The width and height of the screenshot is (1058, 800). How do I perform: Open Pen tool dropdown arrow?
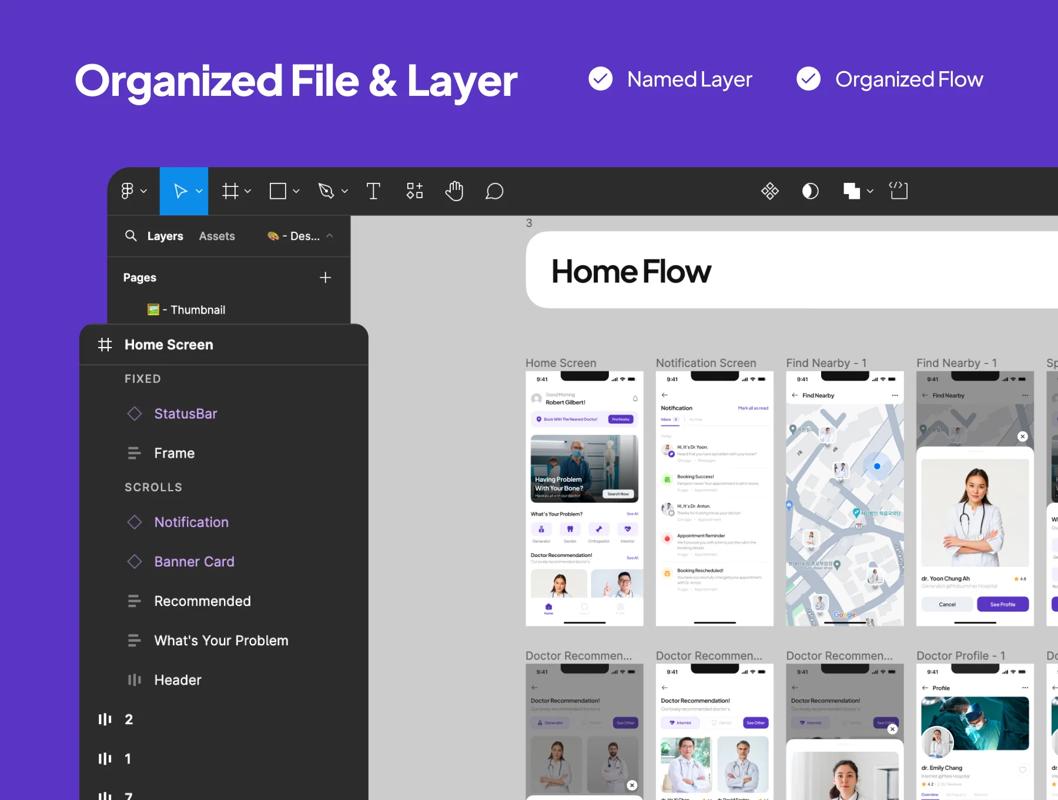pyautogui.click(x=344, y=191)
